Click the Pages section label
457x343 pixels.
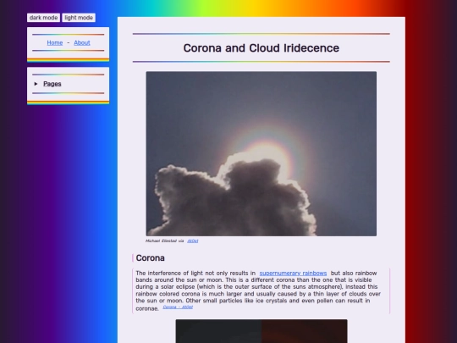pos(52,84)
